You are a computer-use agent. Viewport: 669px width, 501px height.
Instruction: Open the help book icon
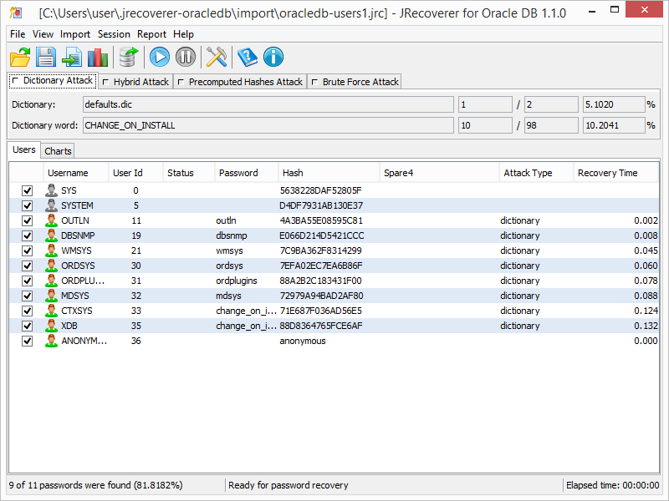pos(248,57)
